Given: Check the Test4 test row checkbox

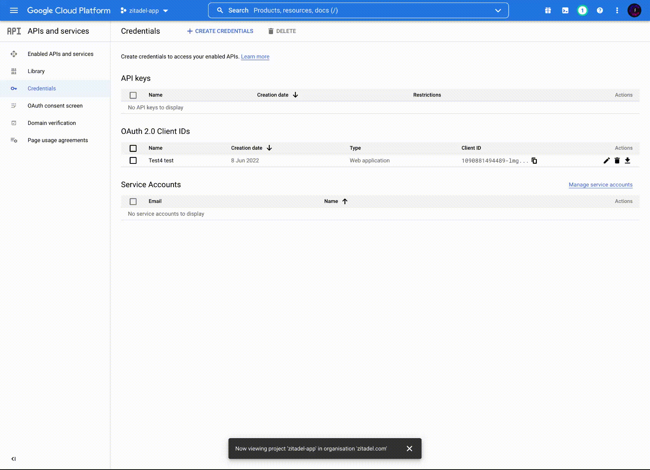Looking at the screenshot, I should [133, 160].
